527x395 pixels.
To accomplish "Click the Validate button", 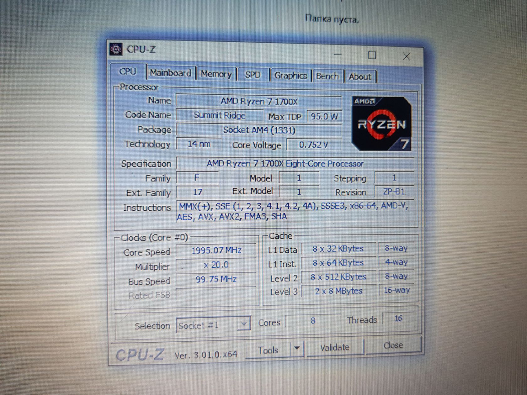I will [x=335, y=347].
